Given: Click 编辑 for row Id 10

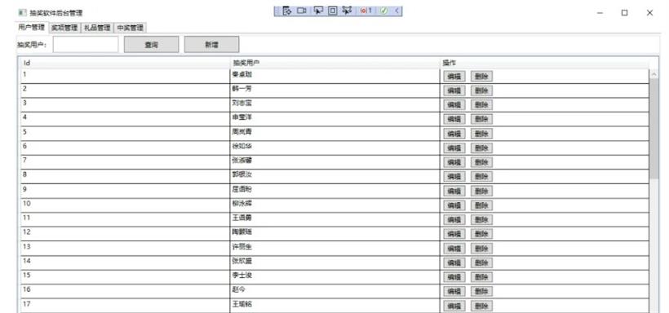Looking at the screenshot, I should click(x=454, y=205).
